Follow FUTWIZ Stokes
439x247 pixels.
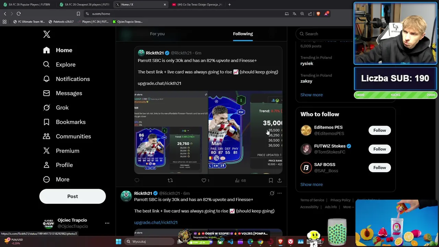[x=380, y=149]
